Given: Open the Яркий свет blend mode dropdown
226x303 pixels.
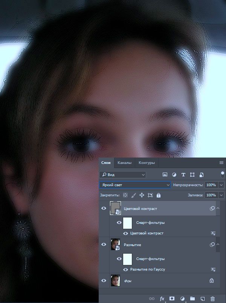Looking at the screenshot, I should click(x=135, y=185).
